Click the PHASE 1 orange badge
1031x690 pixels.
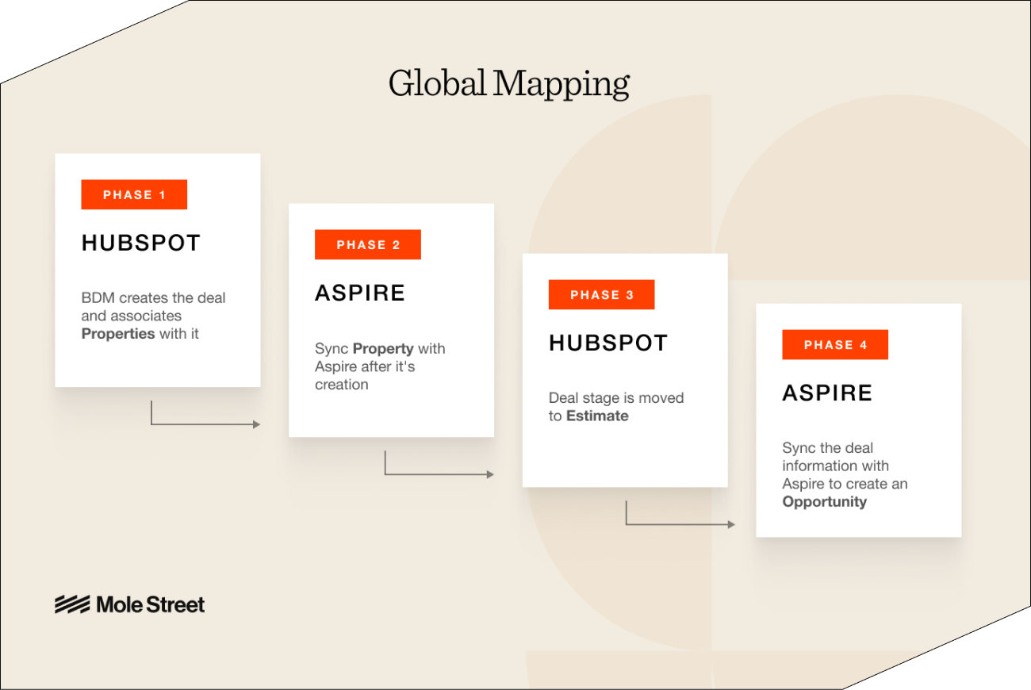[134, 194]
